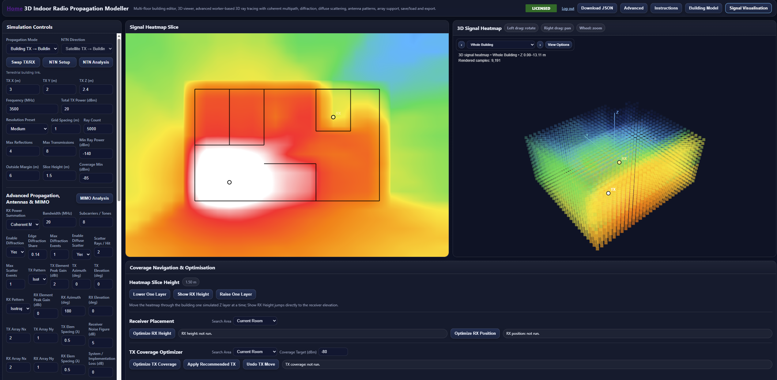Screen dimensions: 777x380
Task: Open NTN Analysis
Action: point(96,62)
